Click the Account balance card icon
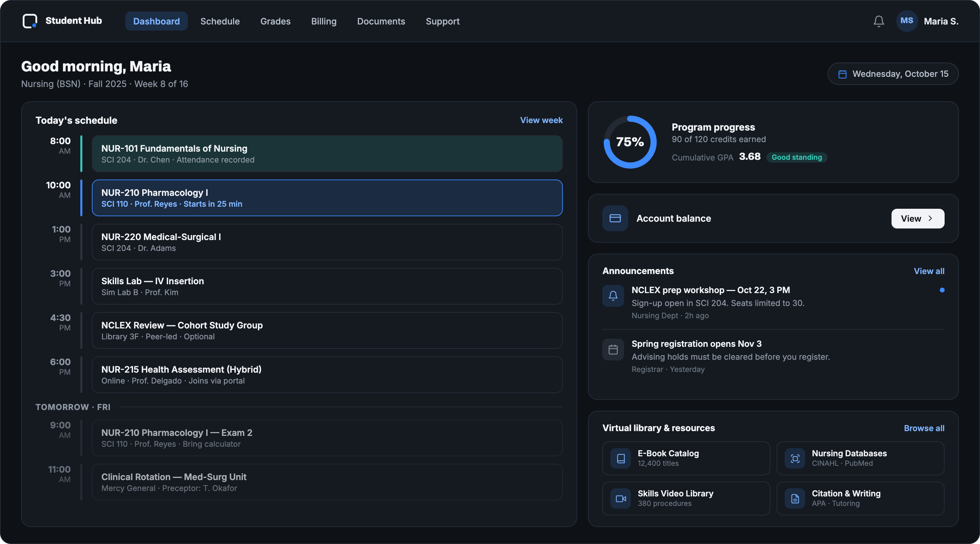 [615, 218]
